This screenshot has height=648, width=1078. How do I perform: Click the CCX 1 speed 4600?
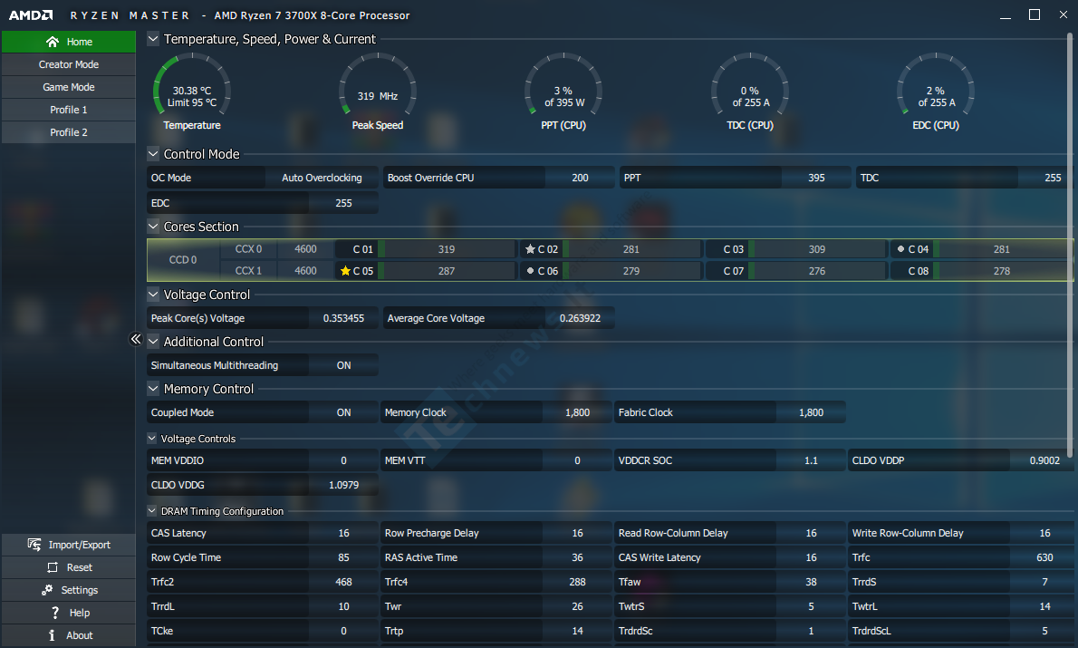305,271
